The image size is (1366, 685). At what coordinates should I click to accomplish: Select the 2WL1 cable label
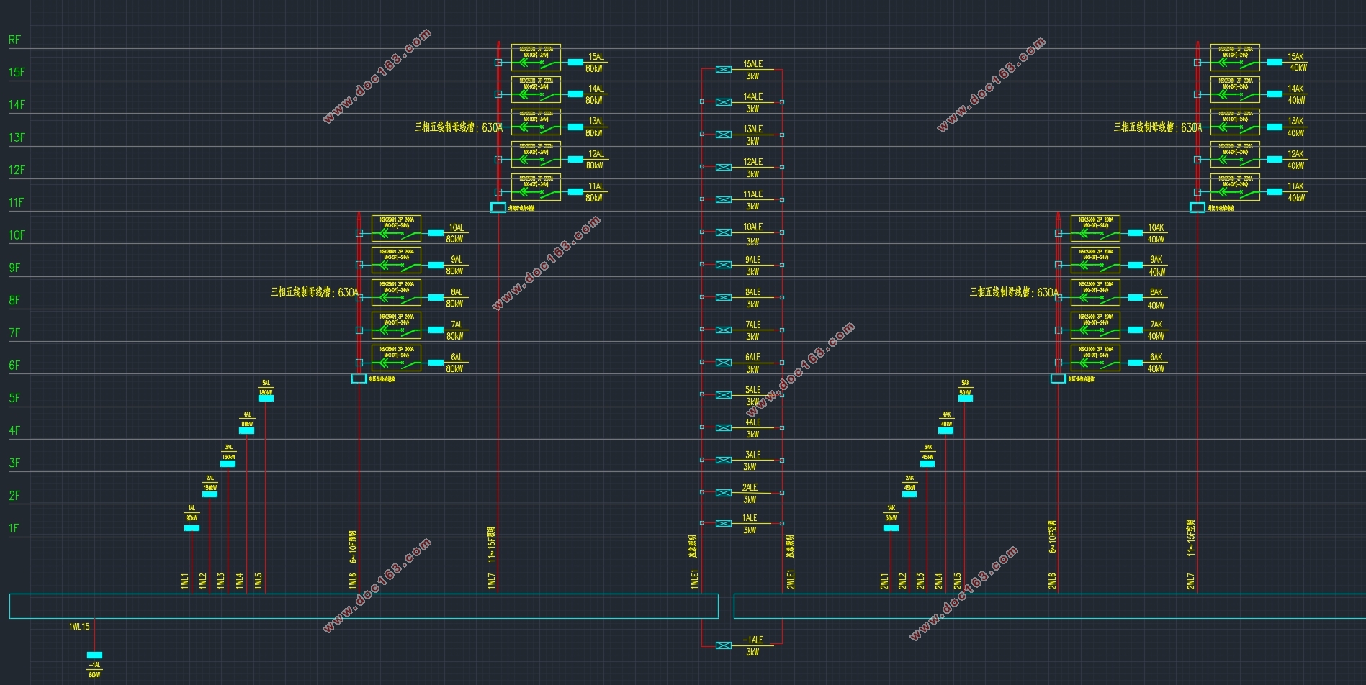point(884,581)
